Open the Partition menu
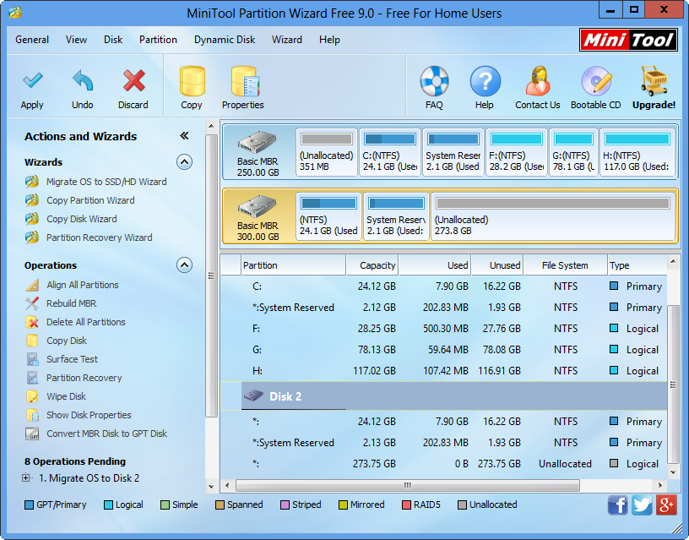 coord(158,40)
